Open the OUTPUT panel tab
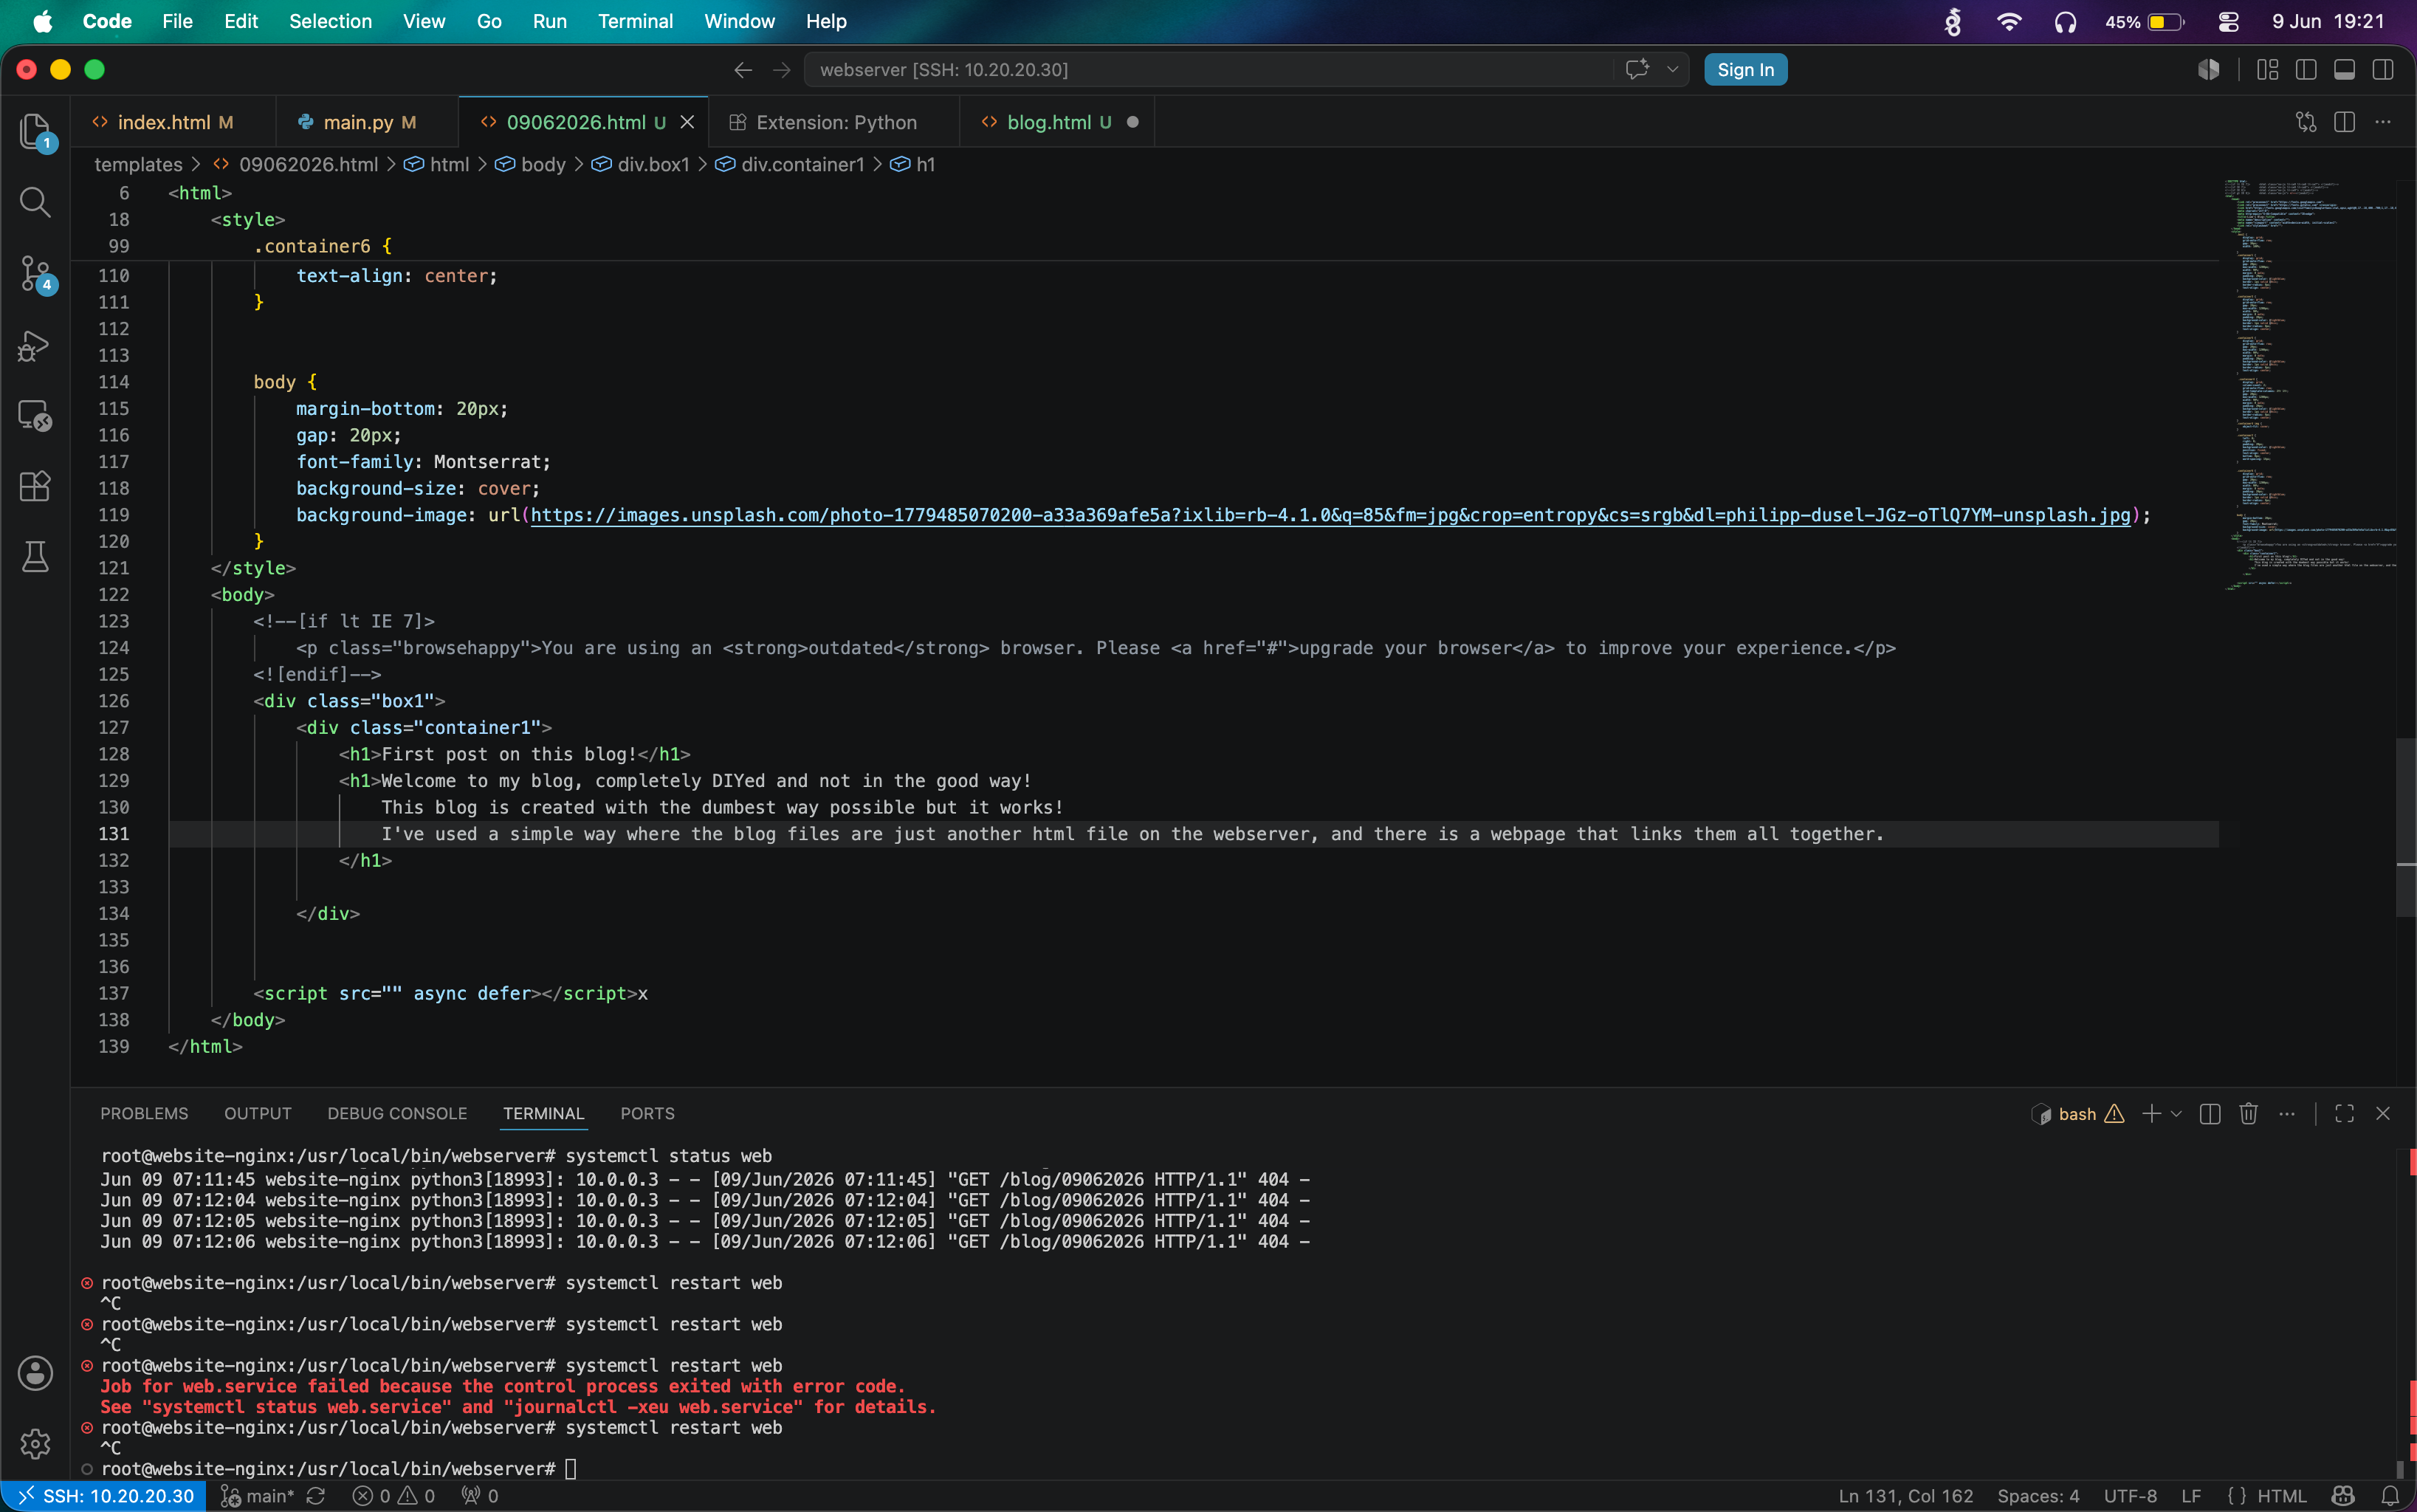 (x=258, y=1113)
